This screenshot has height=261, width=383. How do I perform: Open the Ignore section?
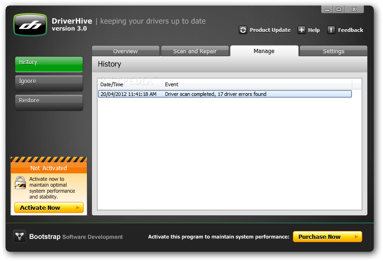pos(49,83)
